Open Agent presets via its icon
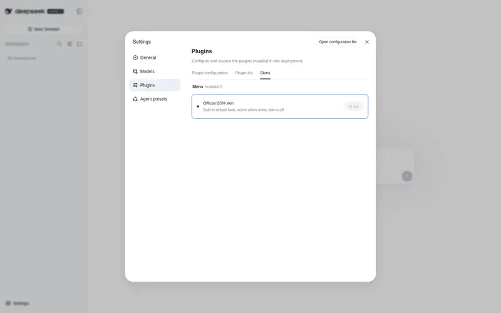 click(135, 99)
